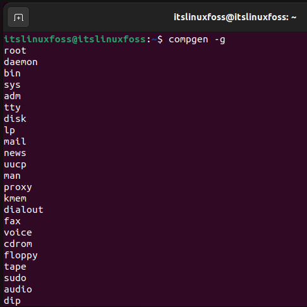This screenshot has width=307, height=307.
Task: Click the uucp output line
Action: 15,165
